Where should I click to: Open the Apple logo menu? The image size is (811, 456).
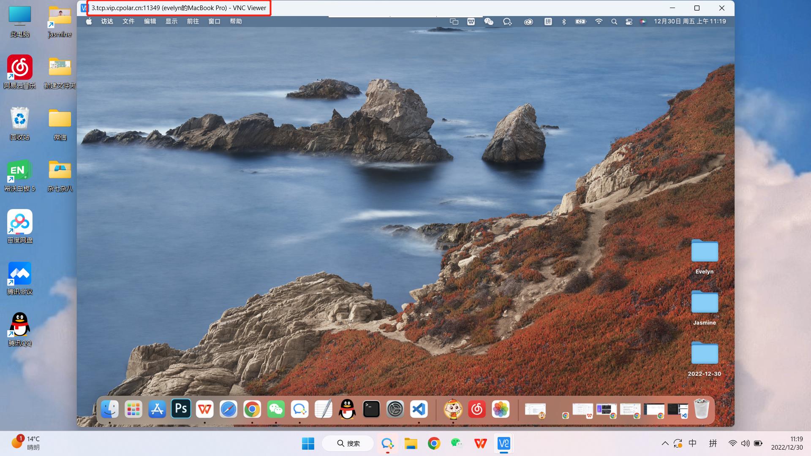pyautogui.click(x=89, y=22)
